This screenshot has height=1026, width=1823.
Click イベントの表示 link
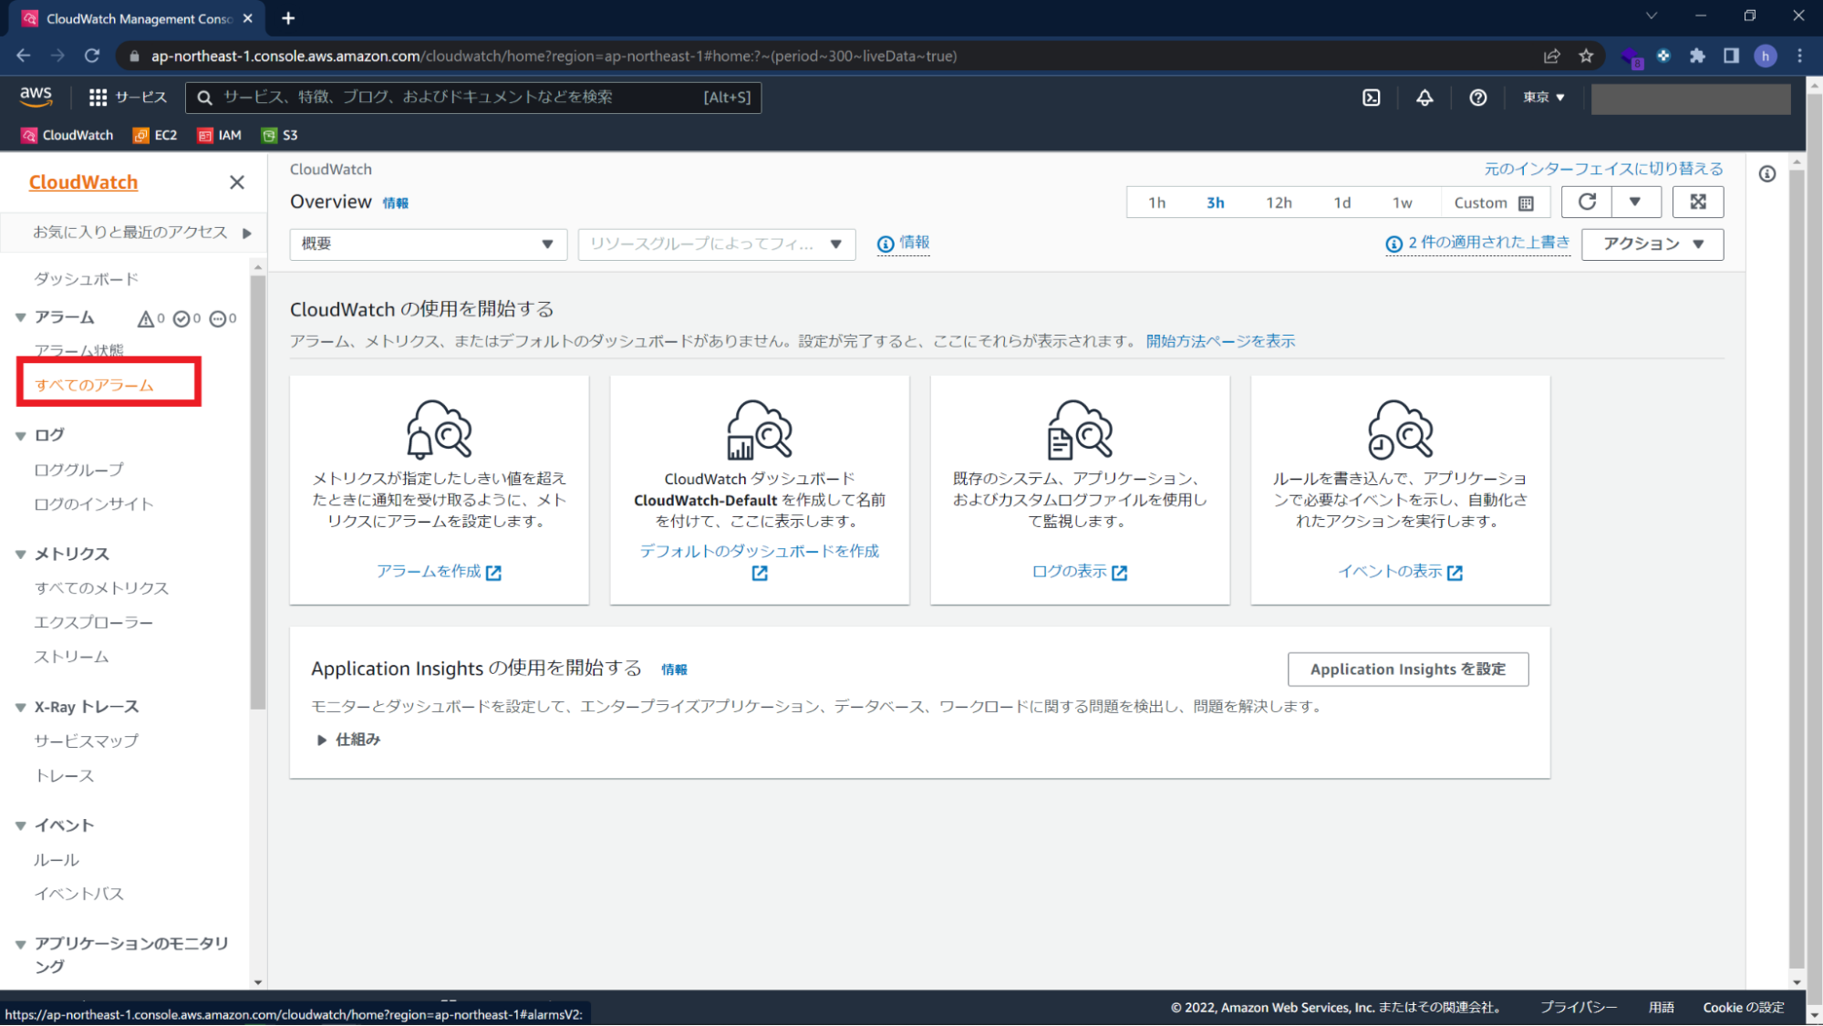pos(1400,572)
